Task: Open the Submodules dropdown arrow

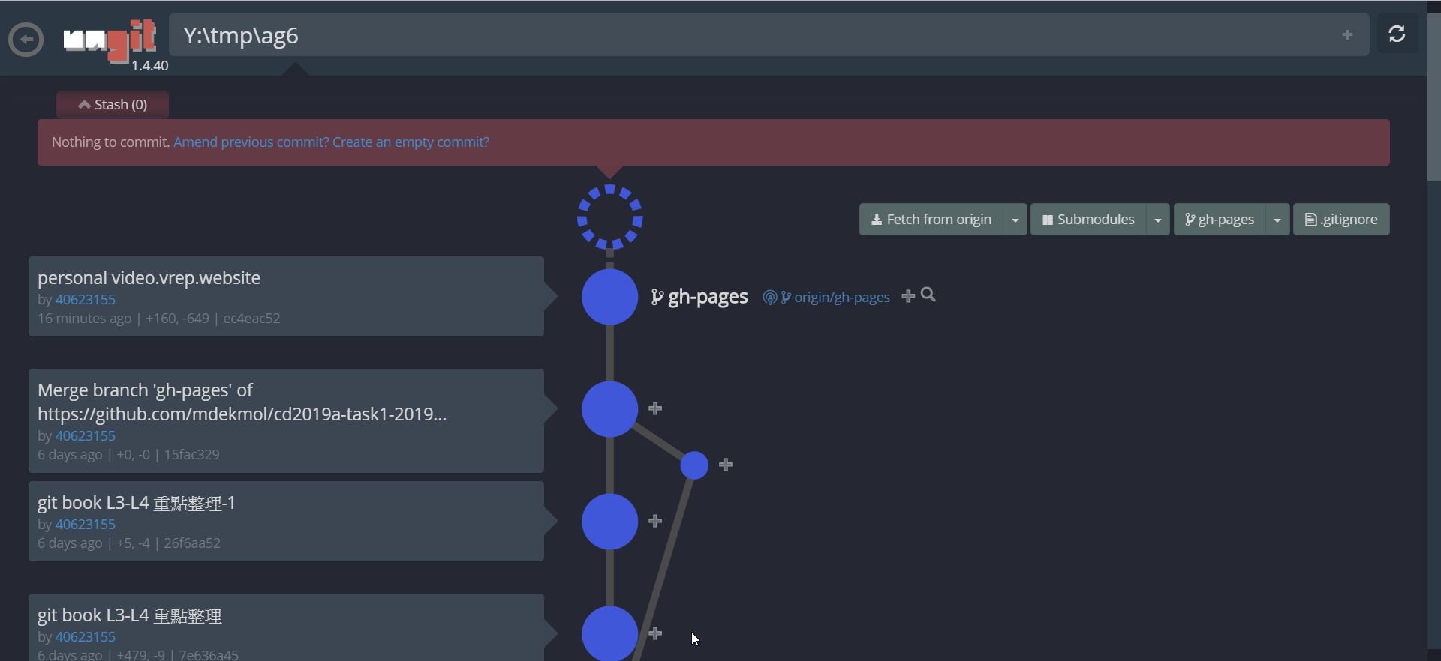Action: coord(1158,220)
